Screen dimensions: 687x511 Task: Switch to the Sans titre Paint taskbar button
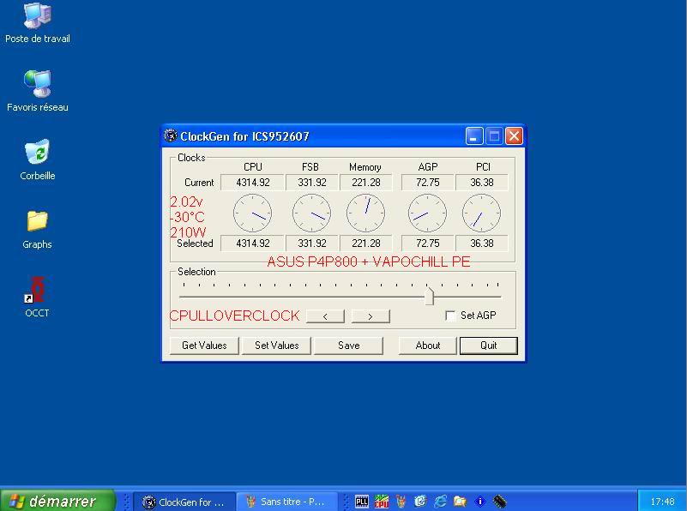pyautogui.click(x=287, y=502)
